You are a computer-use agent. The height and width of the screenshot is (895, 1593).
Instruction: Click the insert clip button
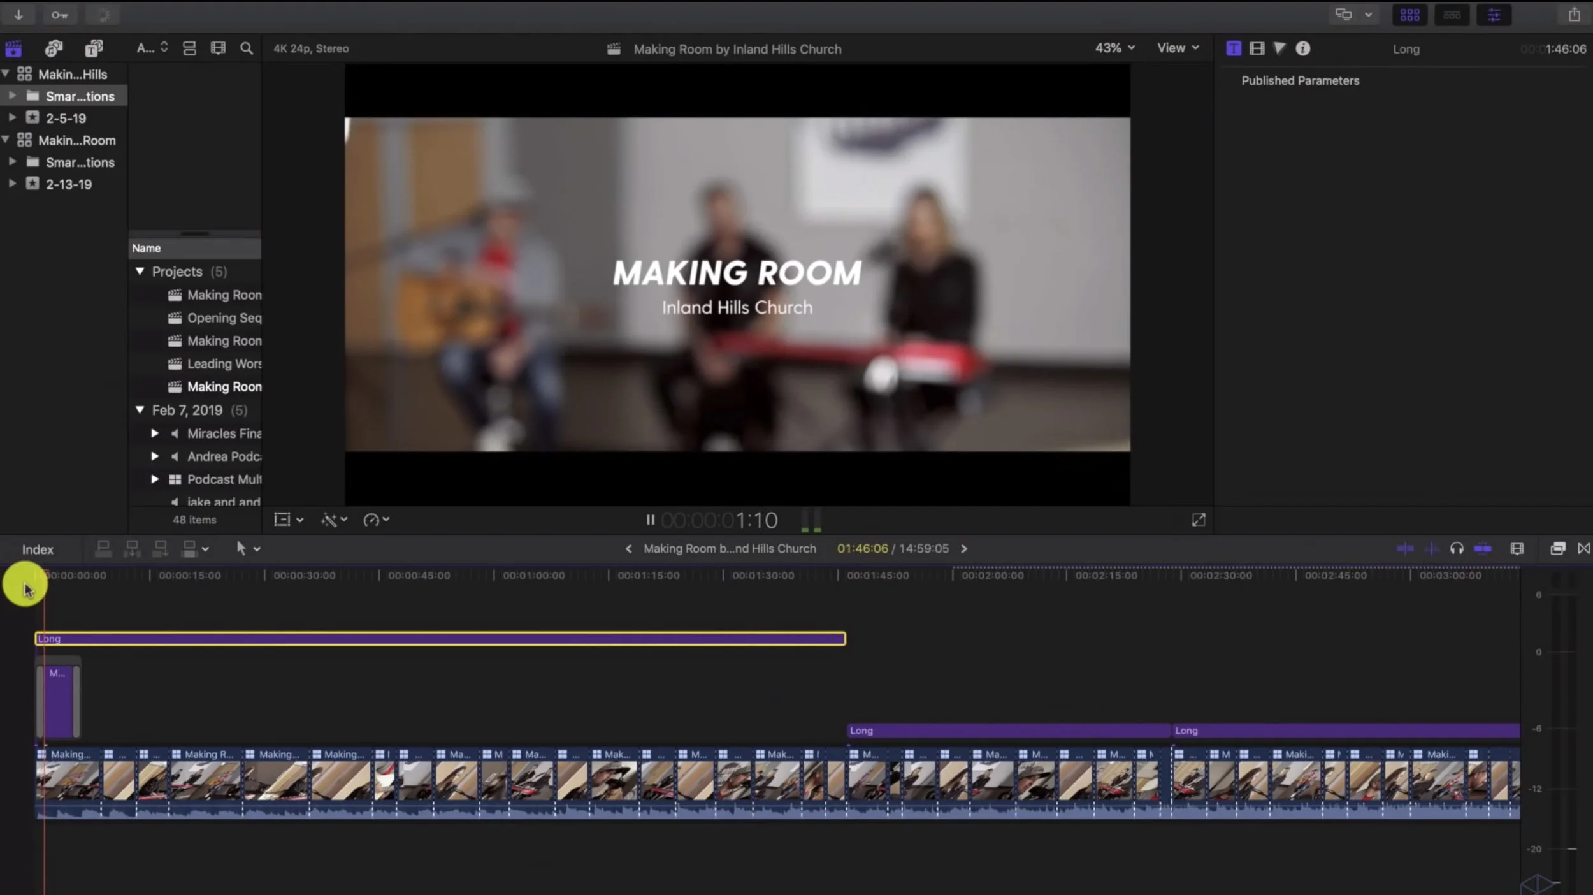132,549
